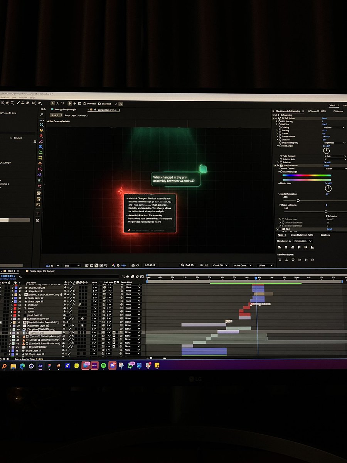Expand layer 28 Shape Layer 224
The width and height of the screenshot is (347, 463).
12,288
